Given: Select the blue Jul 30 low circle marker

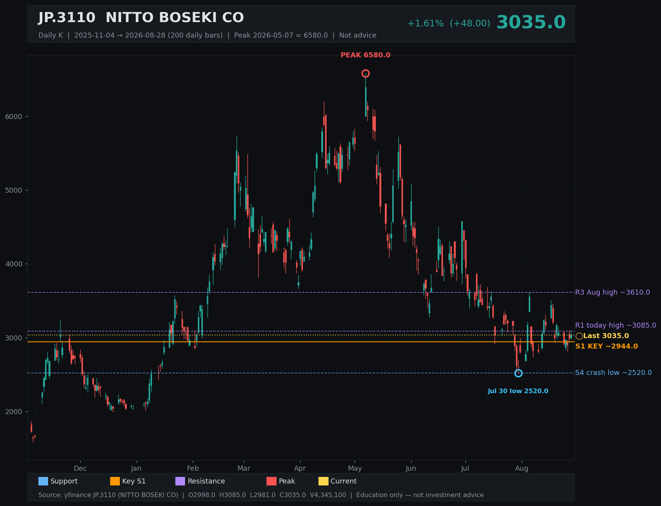Looking at the screenshot, I should (518, 373).
